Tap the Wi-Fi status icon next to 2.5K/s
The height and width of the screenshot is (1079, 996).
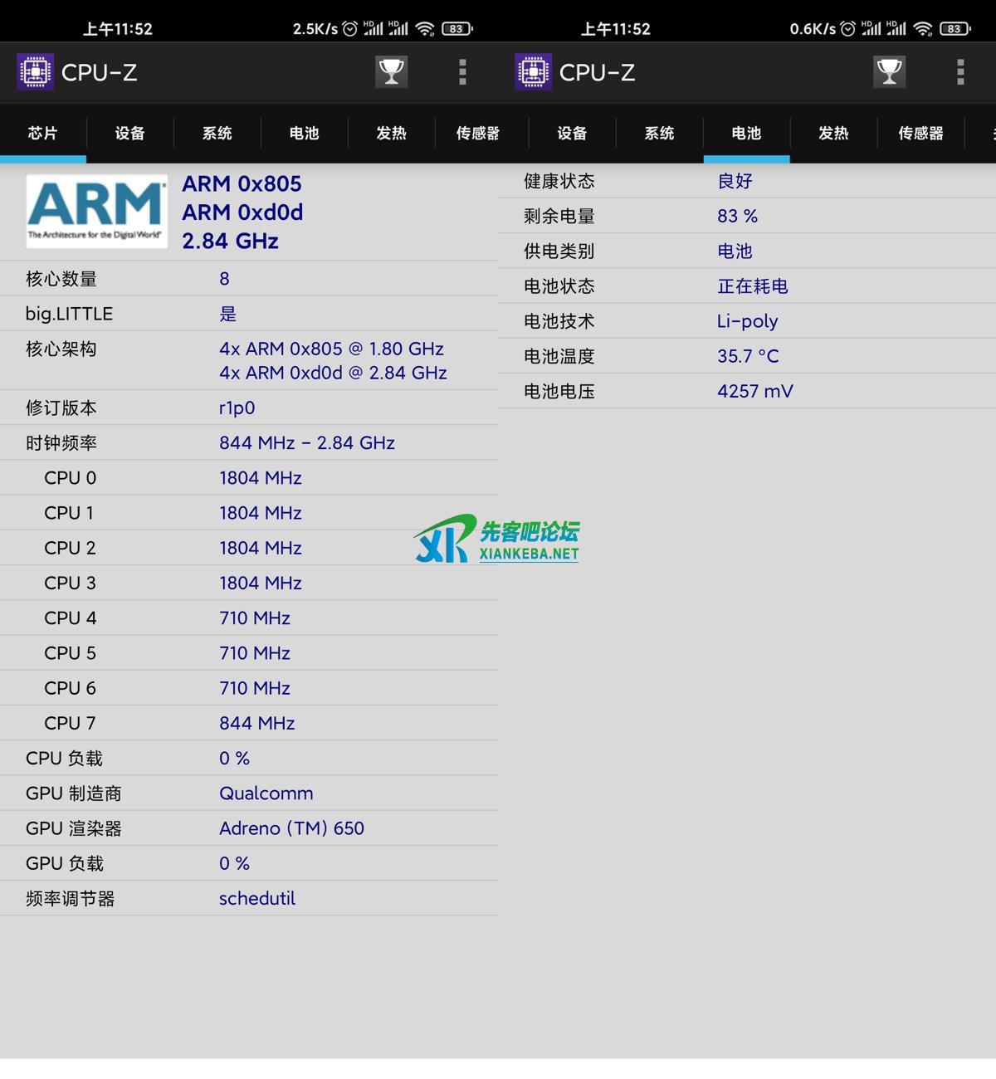(425, 29)
